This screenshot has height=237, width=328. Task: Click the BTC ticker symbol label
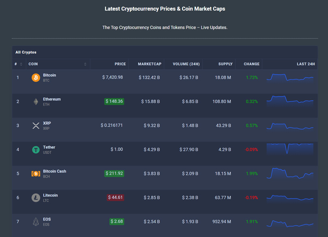tap(46, 81)
